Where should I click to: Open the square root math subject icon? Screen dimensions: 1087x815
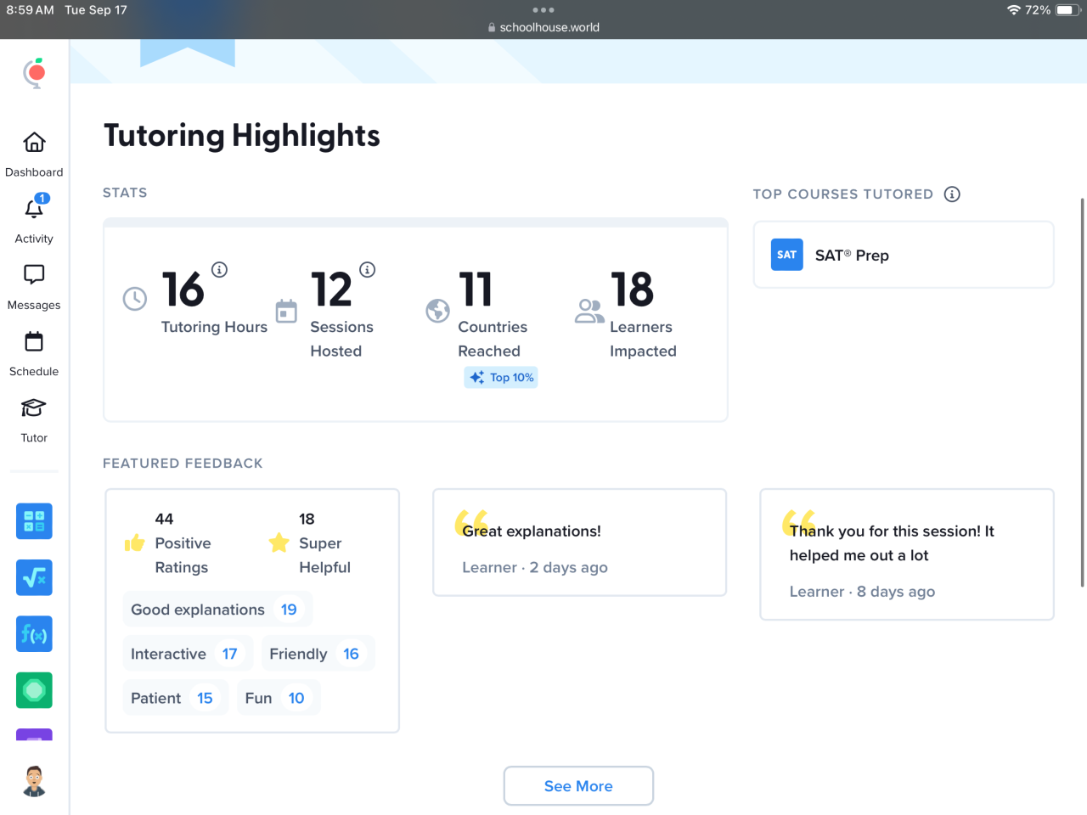[34, 577]
